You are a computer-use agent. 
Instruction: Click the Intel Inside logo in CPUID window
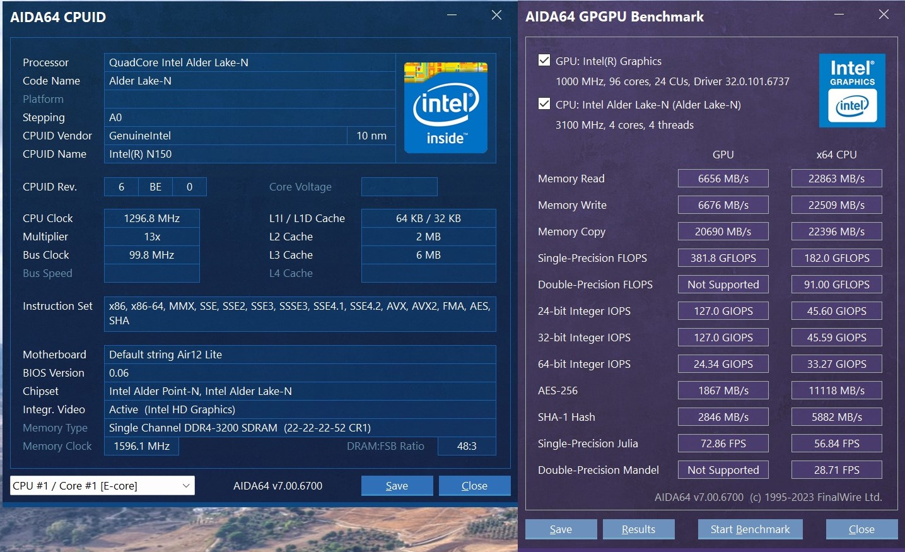(x=445, y=108)
